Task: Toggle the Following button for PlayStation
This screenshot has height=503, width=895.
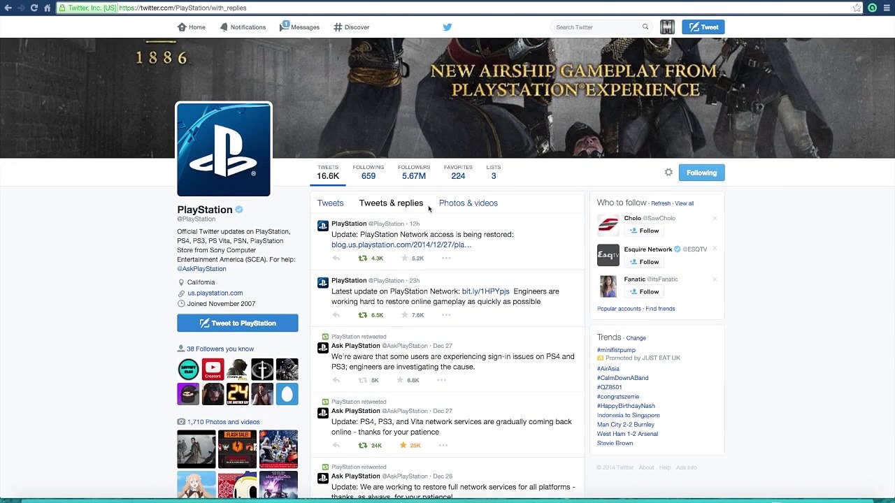Action: click(x=701, y=173)
